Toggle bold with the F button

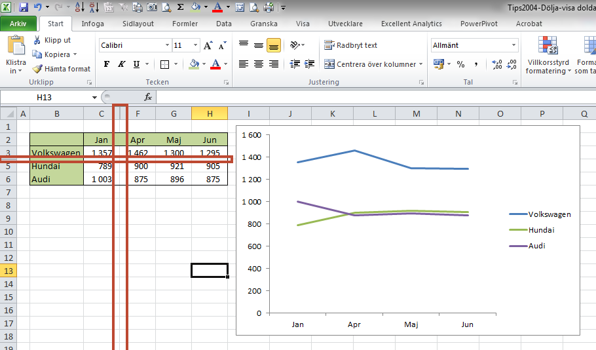click(107, 64)
